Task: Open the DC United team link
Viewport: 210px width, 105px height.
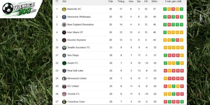Action: click(73, 86)
